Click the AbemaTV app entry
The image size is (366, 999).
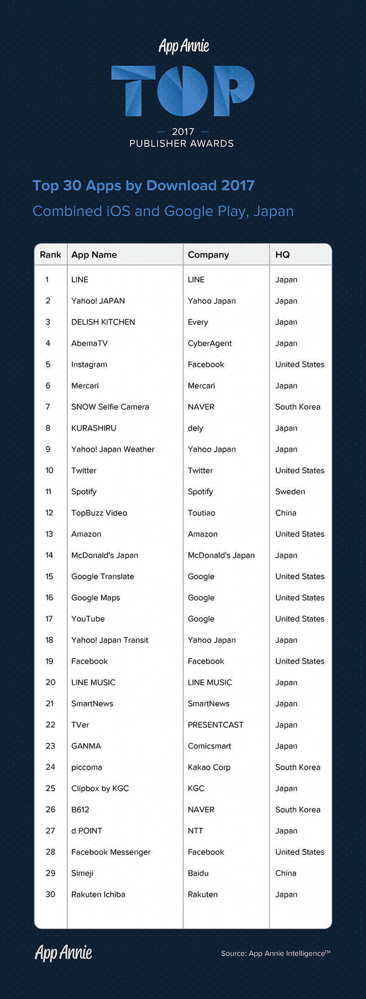click(90, 343)
